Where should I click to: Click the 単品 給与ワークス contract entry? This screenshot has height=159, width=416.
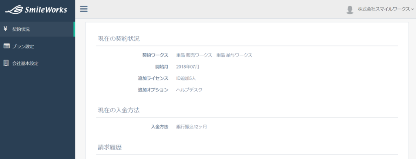[234, 55]
